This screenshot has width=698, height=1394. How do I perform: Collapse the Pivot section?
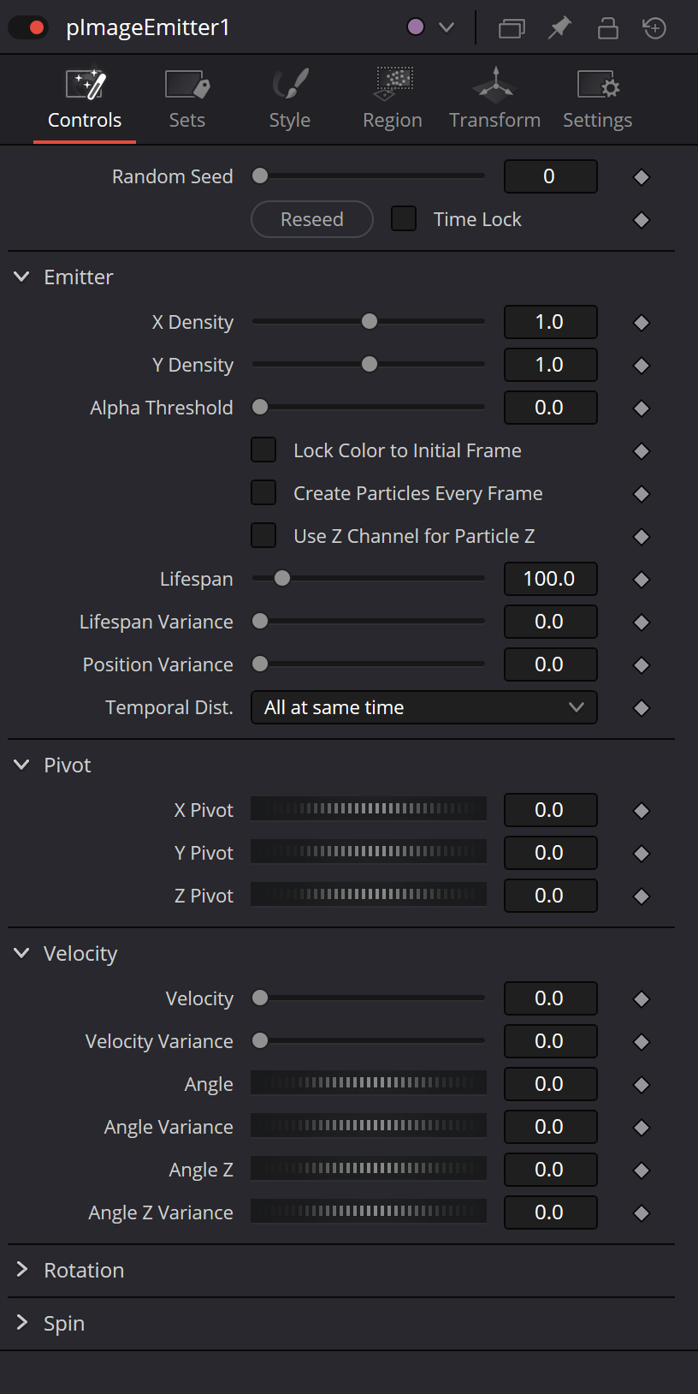[22, 765]
